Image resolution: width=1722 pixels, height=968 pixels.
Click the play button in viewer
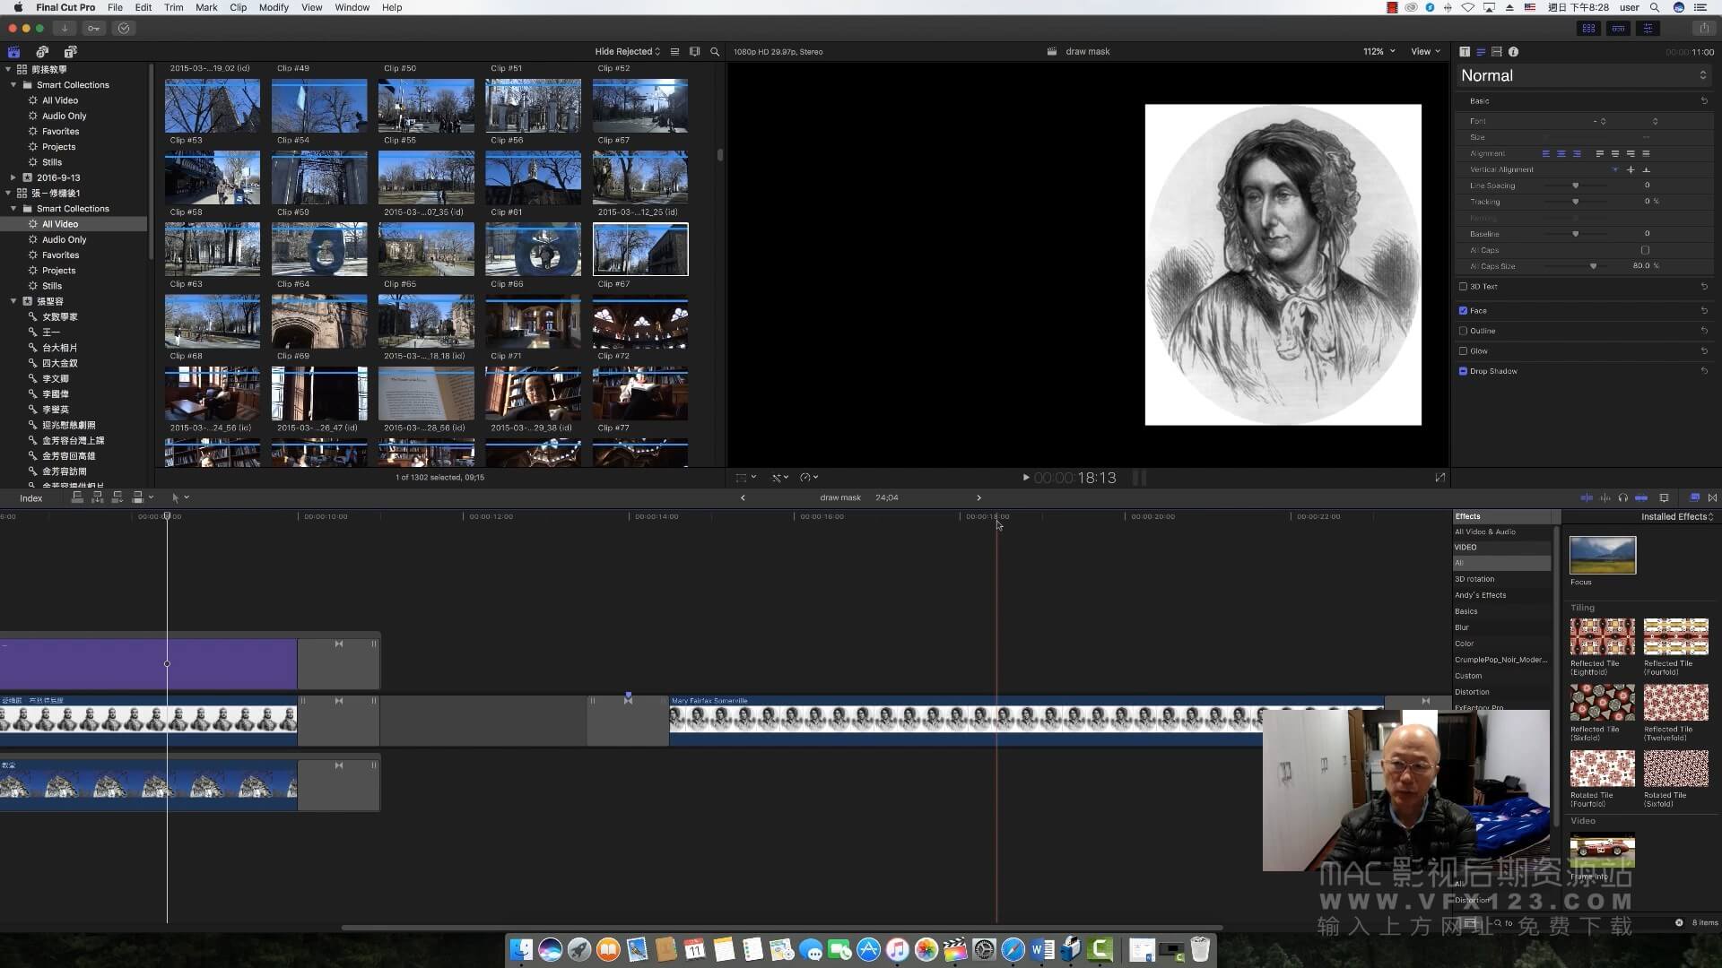tap(1025, 478)
